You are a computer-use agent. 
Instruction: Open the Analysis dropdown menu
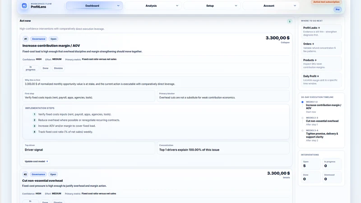pyautogui.click(x=153, y=6)
